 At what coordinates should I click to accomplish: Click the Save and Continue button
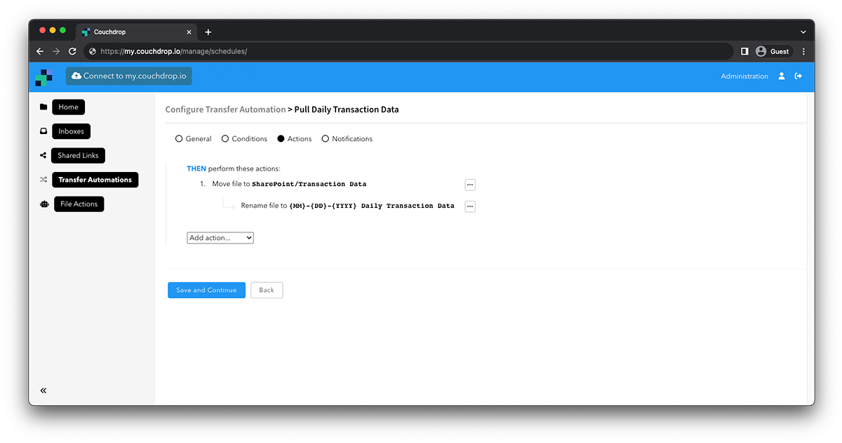coord(206,290)
